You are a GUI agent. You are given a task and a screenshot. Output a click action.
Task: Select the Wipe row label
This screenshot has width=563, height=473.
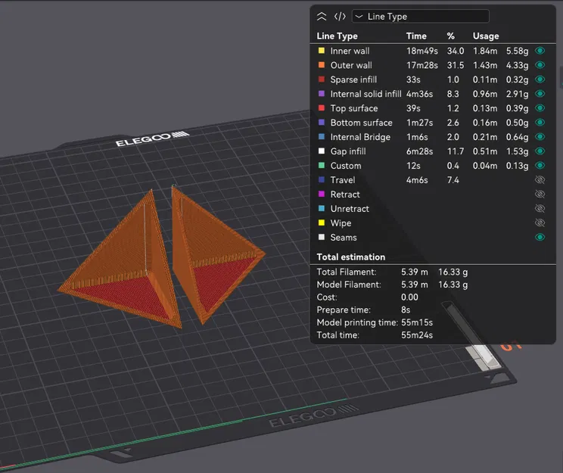tap(341, 223)
